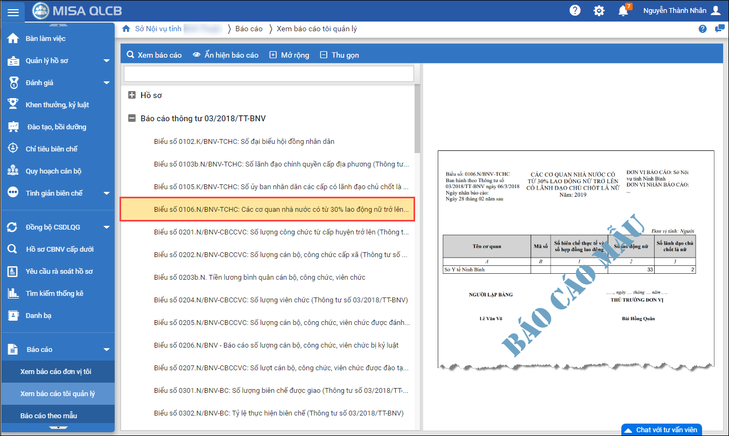Viewport: 729px width, 436px height.
Task: Click the user avatar icon
Action: (716, 11)
